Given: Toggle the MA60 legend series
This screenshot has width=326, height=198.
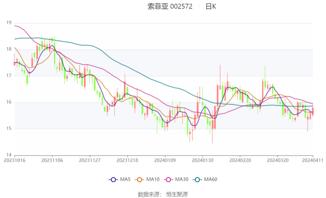Looking at the screenshot, I should coord(205,179).
